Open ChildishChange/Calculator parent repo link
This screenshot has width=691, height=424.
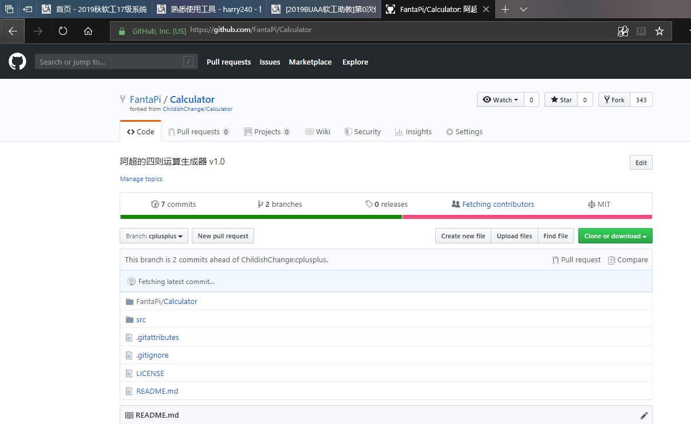click(198, 109)
